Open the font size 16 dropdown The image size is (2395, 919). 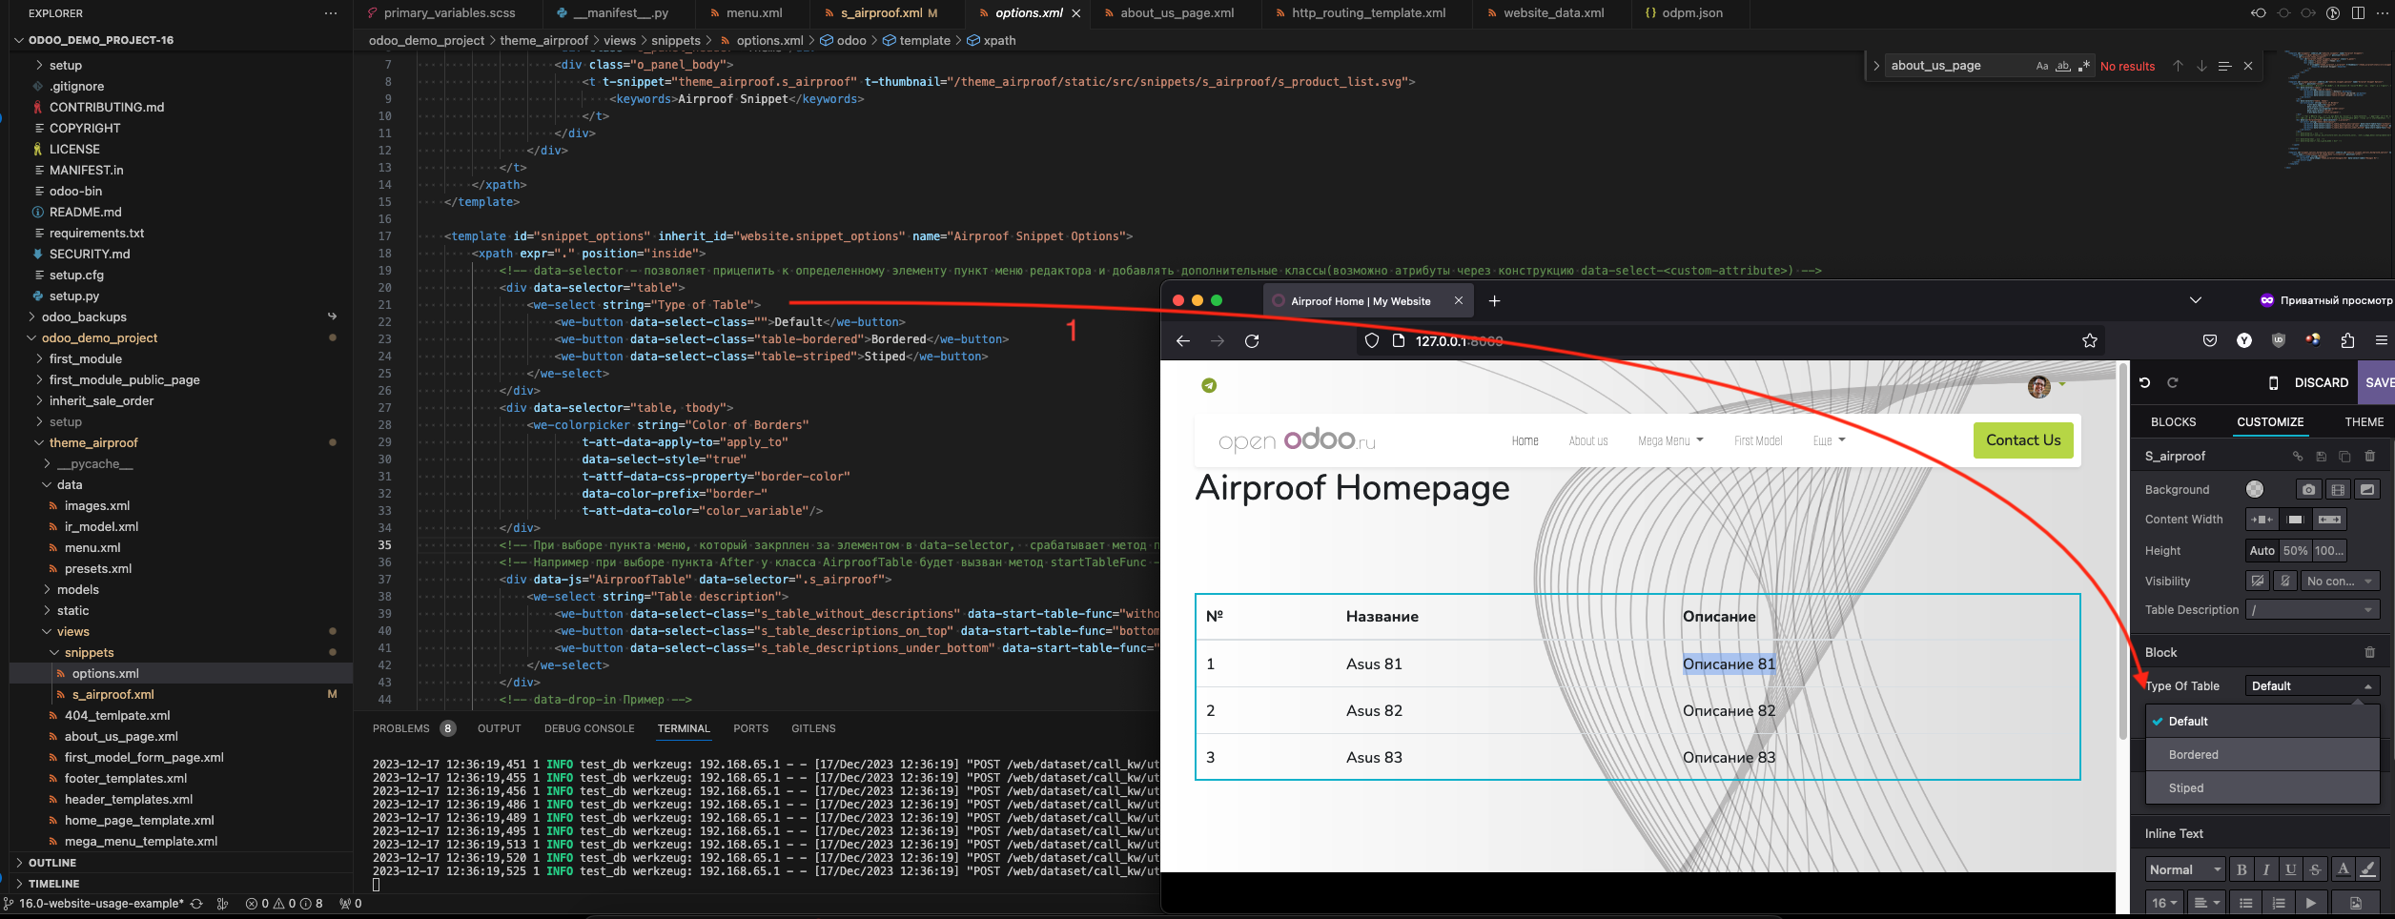click(x=2164, y=903)
